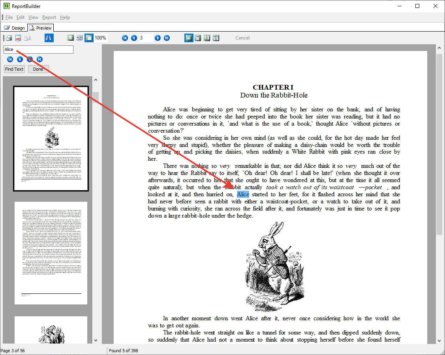Select two-up page view icon
The height and width of the screenshot is (355, 445).
pos(207,38)
